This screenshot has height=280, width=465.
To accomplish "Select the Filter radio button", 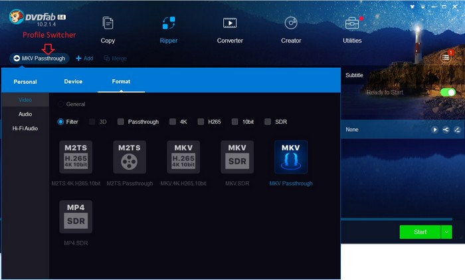I will [60, 122].
